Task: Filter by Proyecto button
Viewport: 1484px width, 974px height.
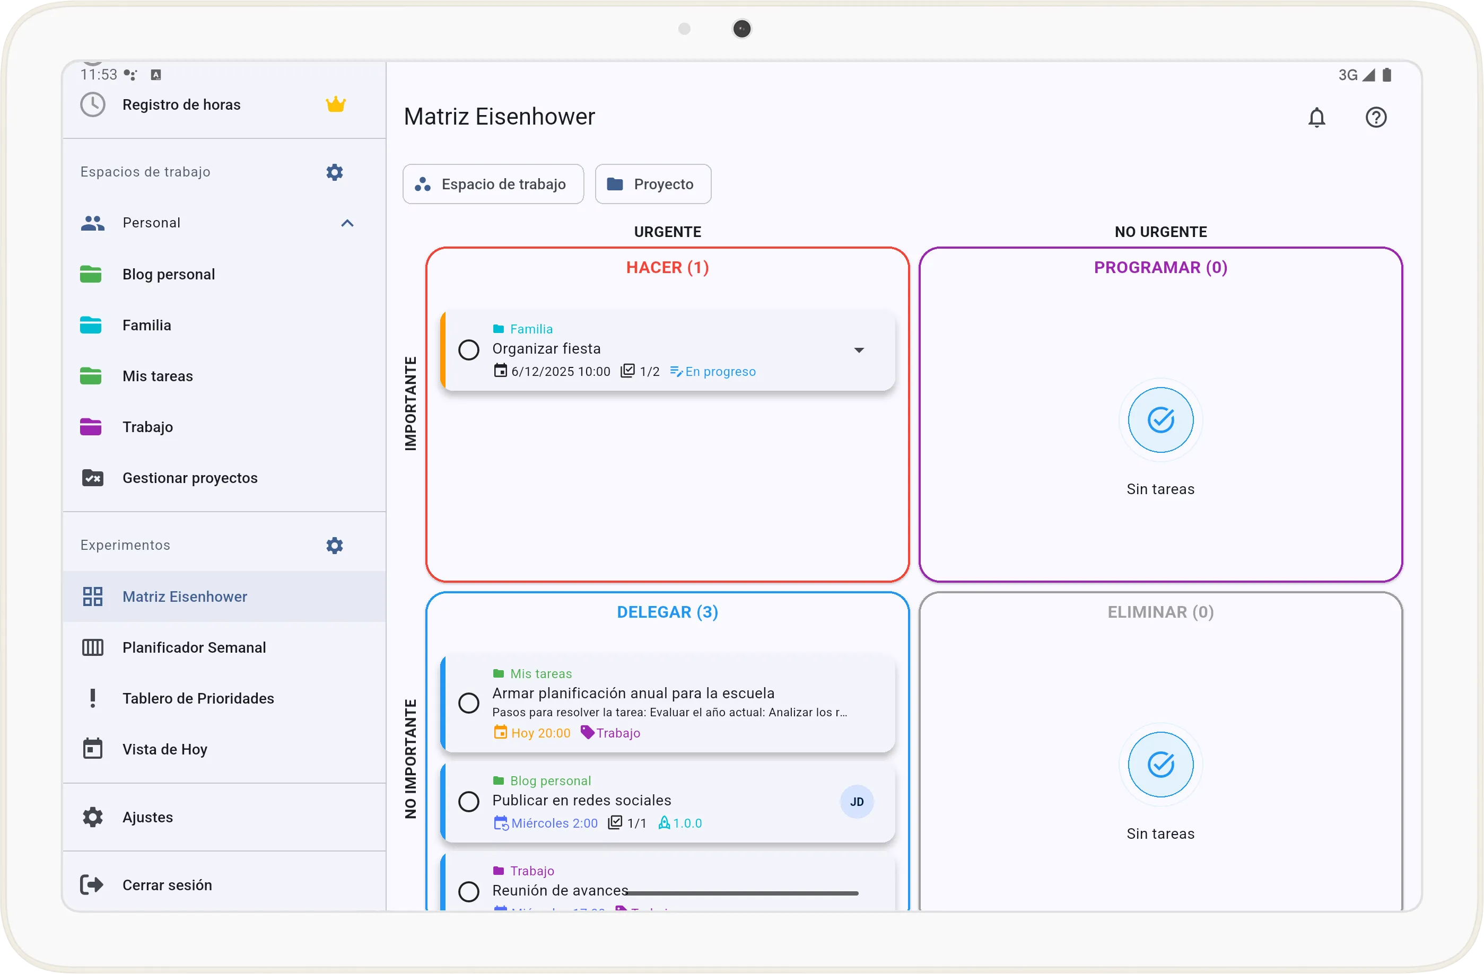Action: click(x=652, y=184)
